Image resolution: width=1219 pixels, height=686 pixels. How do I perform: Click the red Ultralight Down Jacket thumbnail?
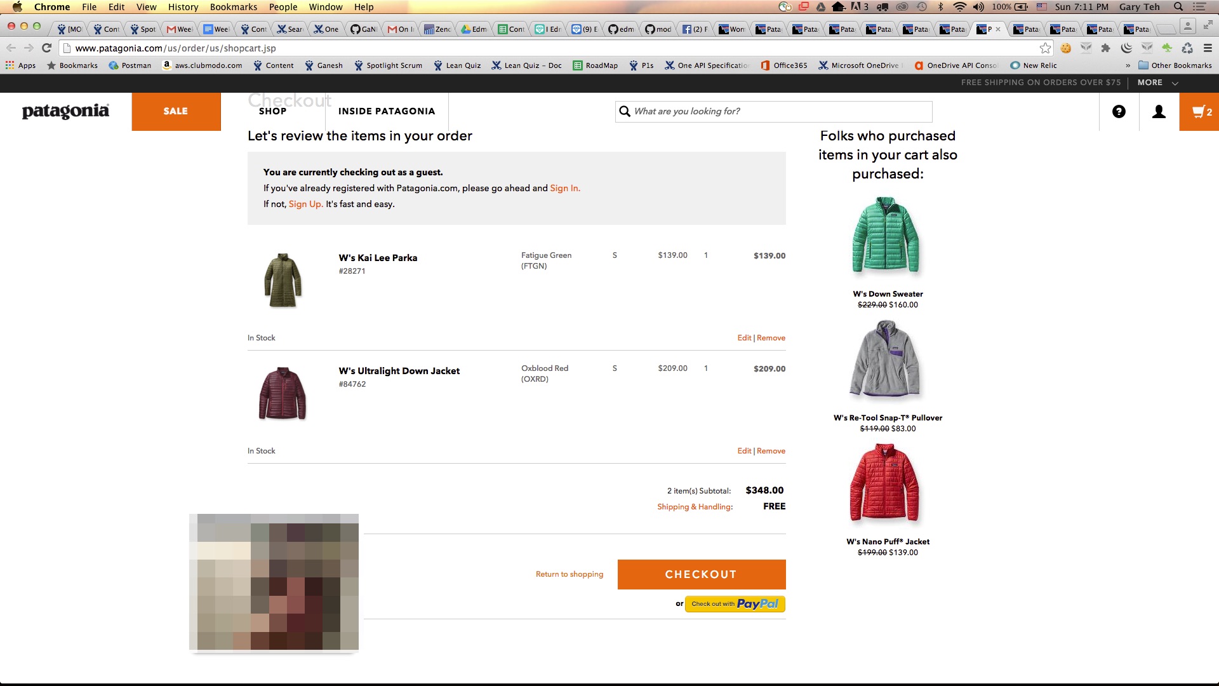tap(283, 393)
